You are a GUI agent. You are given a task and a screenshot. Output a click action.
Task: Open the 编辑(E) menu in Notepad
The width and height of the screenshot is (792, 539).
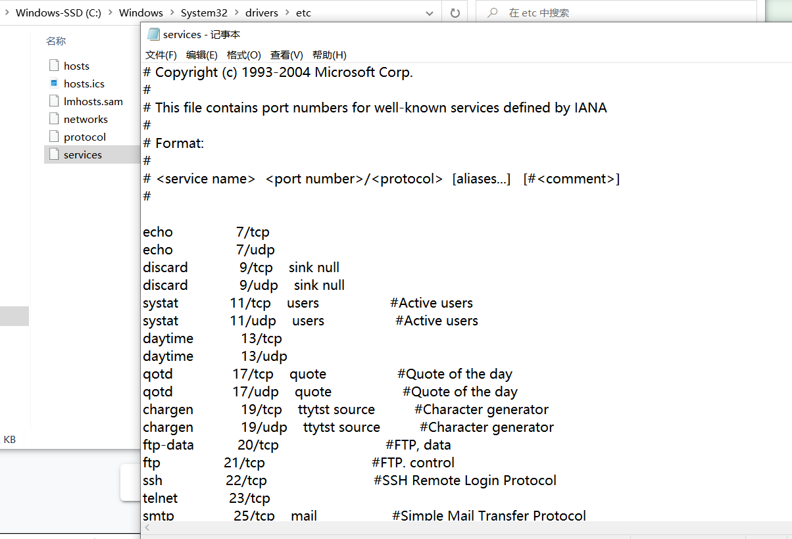pyautogui.click(x=201, y=55)
